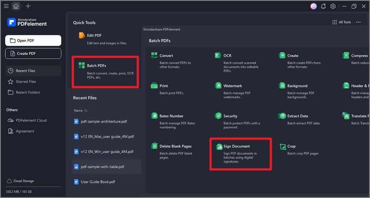Select the Watermark batch icon
This screenshot has width=370, height=198.
click(x=218, y=86)
